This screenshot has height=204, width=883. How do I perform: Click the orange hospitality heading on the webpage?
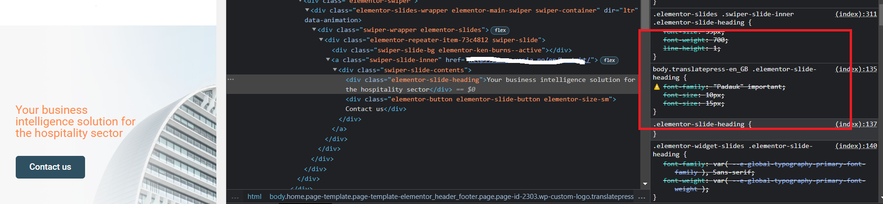coord(75,122)
